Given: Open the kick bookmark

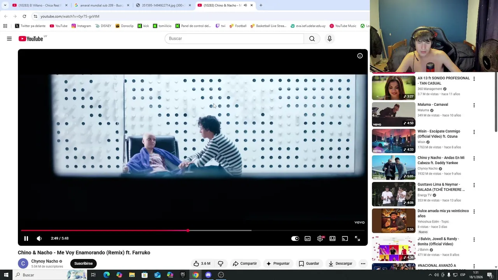Looking at the screenshot, I should 143,26.
